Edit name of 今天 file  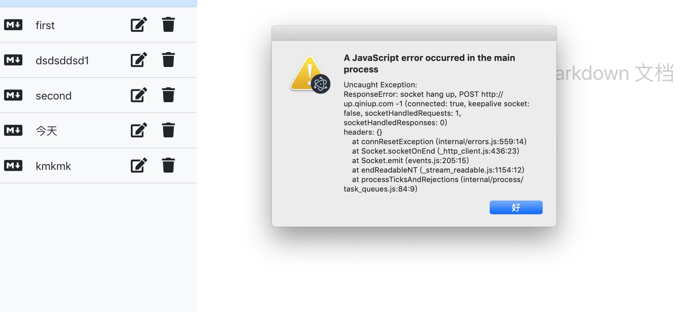click(139, 130)
